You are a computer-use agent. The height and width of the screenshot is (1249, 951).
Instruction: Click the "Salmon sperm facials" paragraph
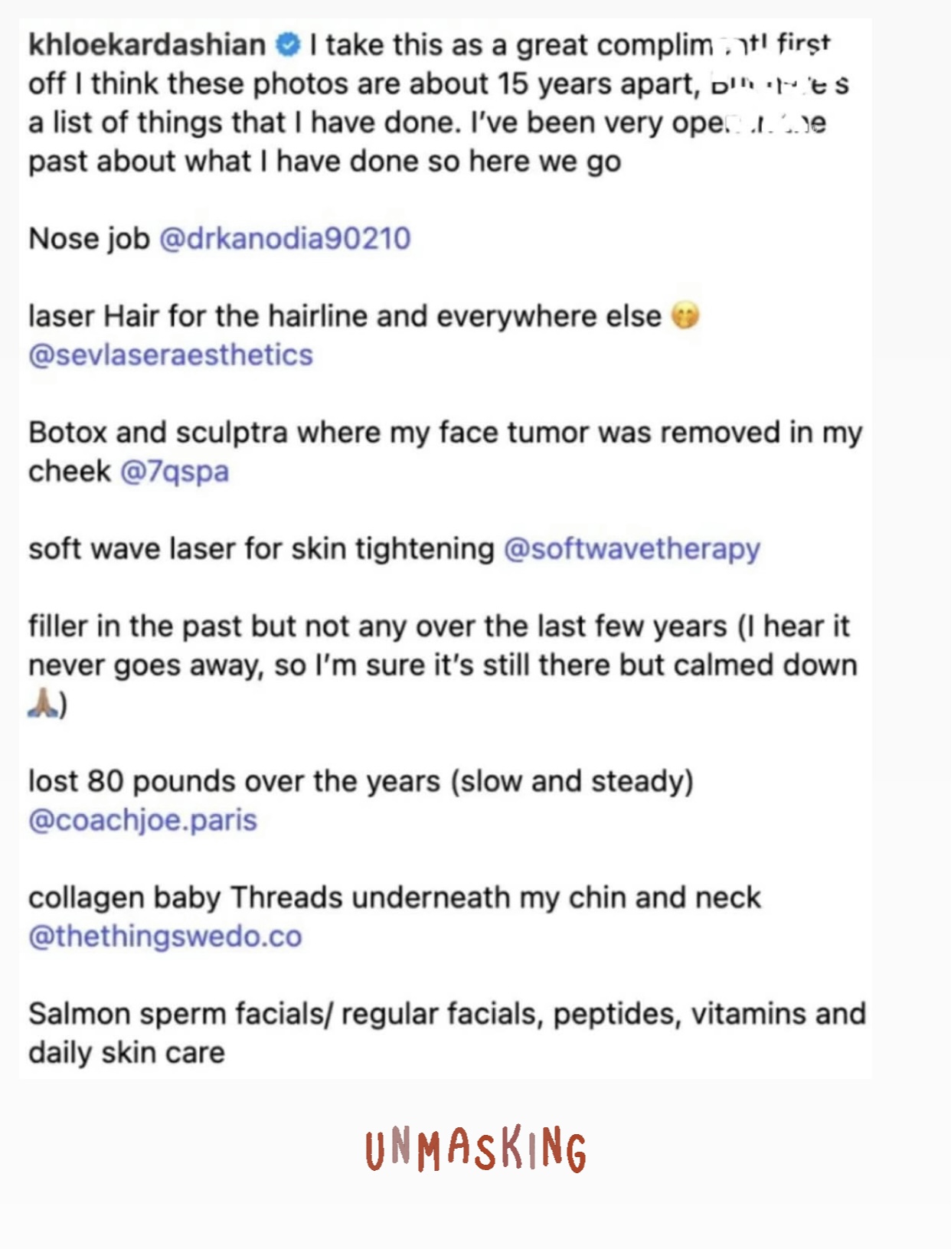[x=447, y=1033]
